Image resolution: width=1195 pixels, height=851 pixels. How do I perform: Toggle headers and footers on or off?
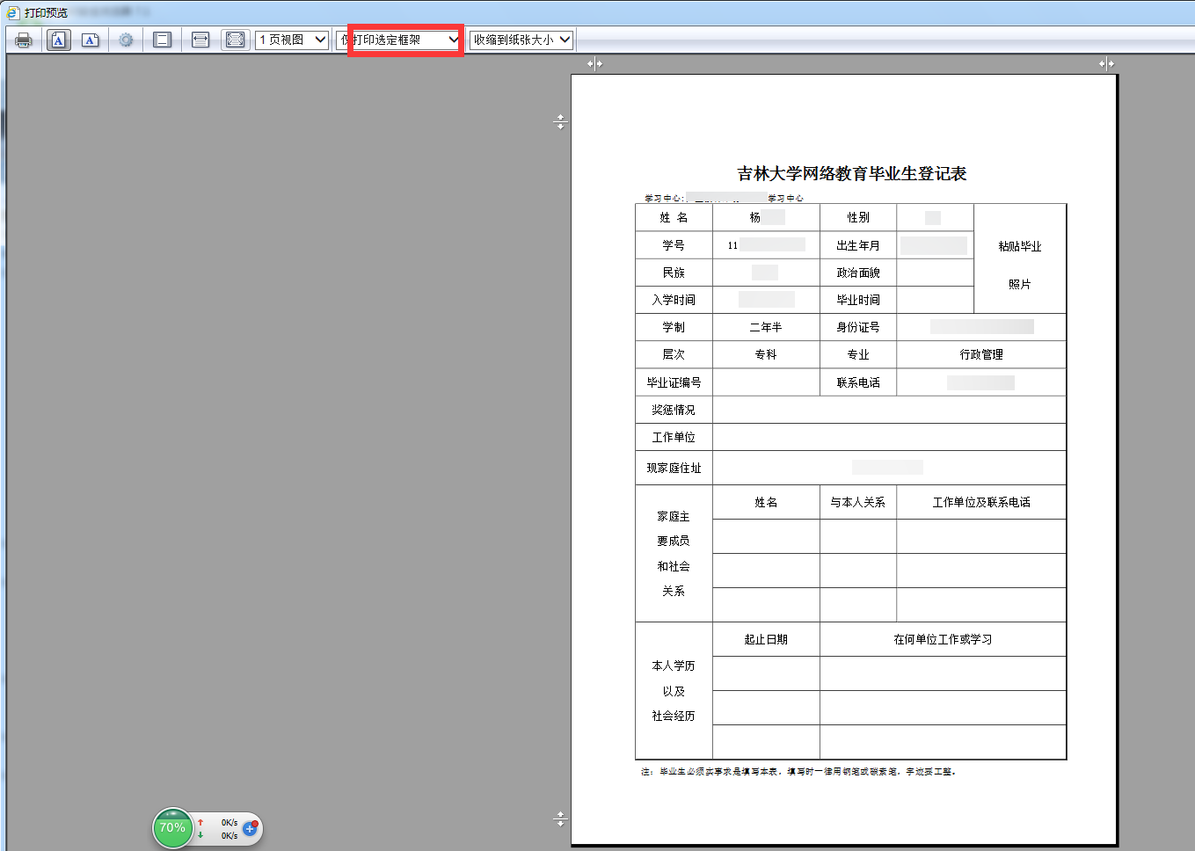point(162,40)
